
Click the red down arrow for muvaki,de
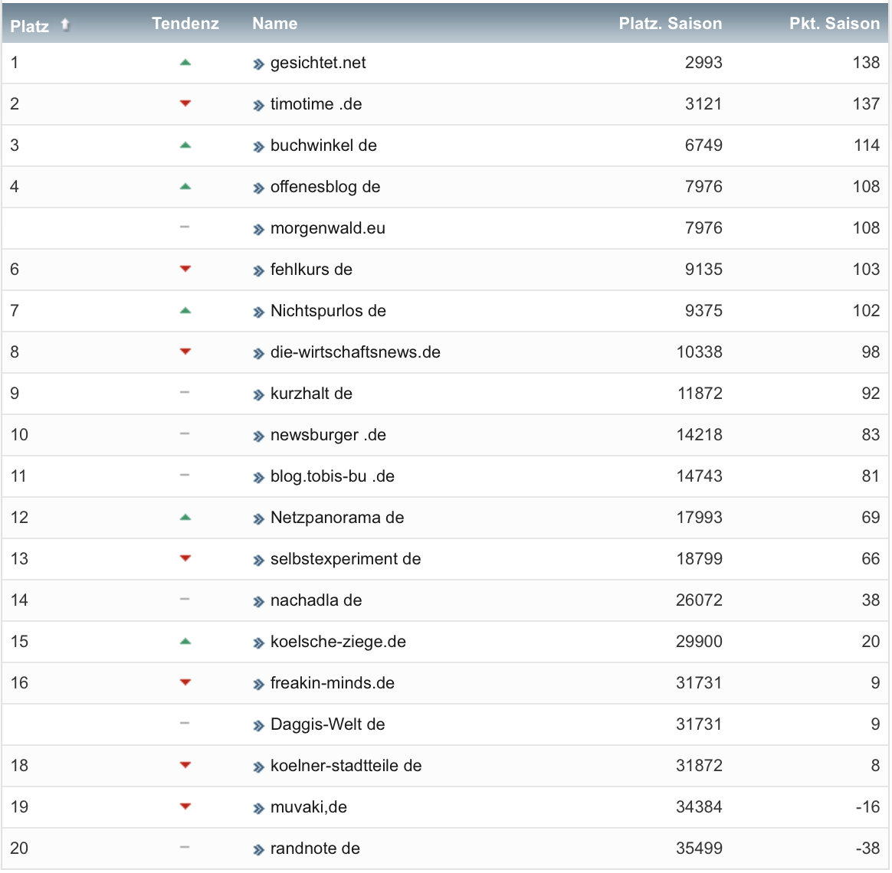coord(185,806)
